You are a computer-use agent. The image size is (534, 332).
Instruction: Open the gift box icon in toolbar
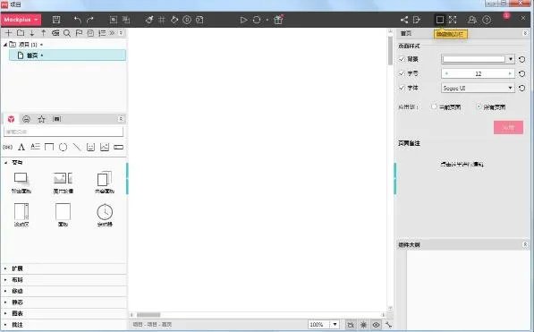(278, 20)
